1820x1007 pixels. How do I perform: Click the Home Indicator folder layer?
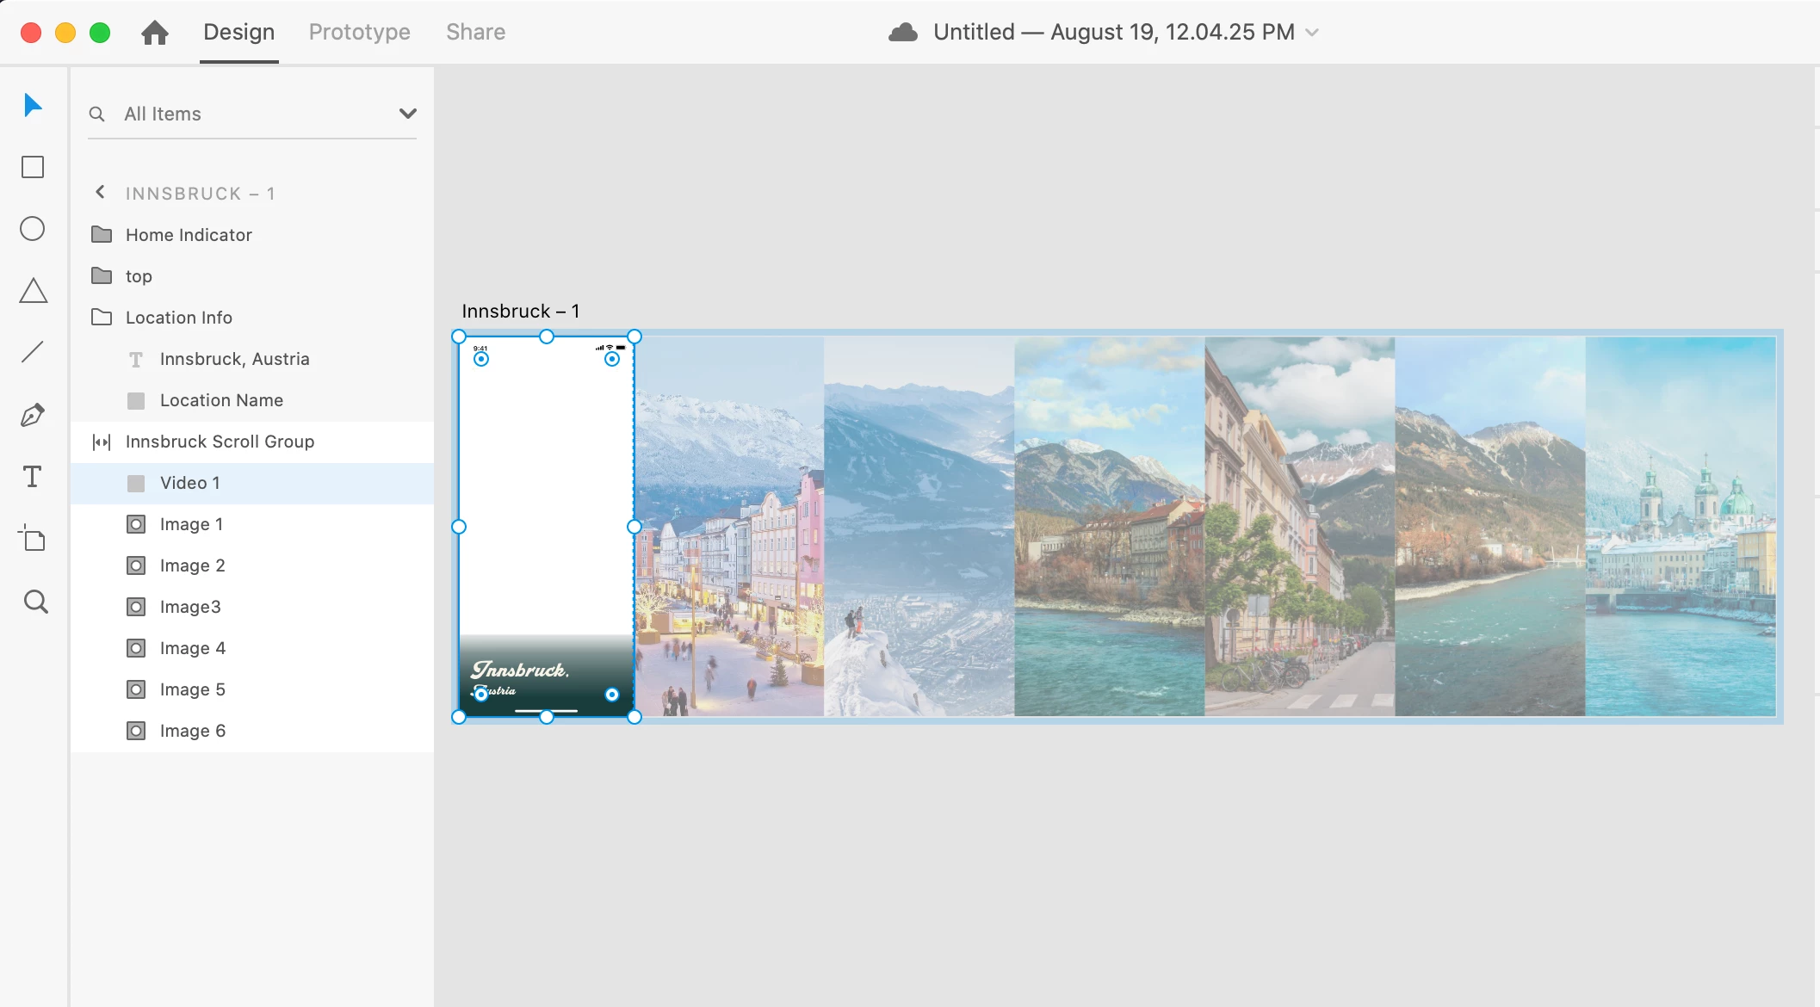[189, 235]
